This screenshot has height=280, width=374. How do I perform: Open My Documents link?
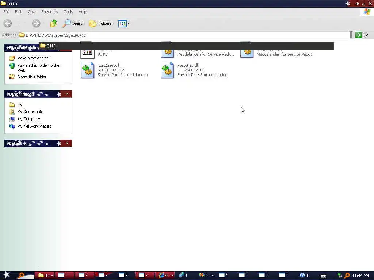click(x=30, y=112)
